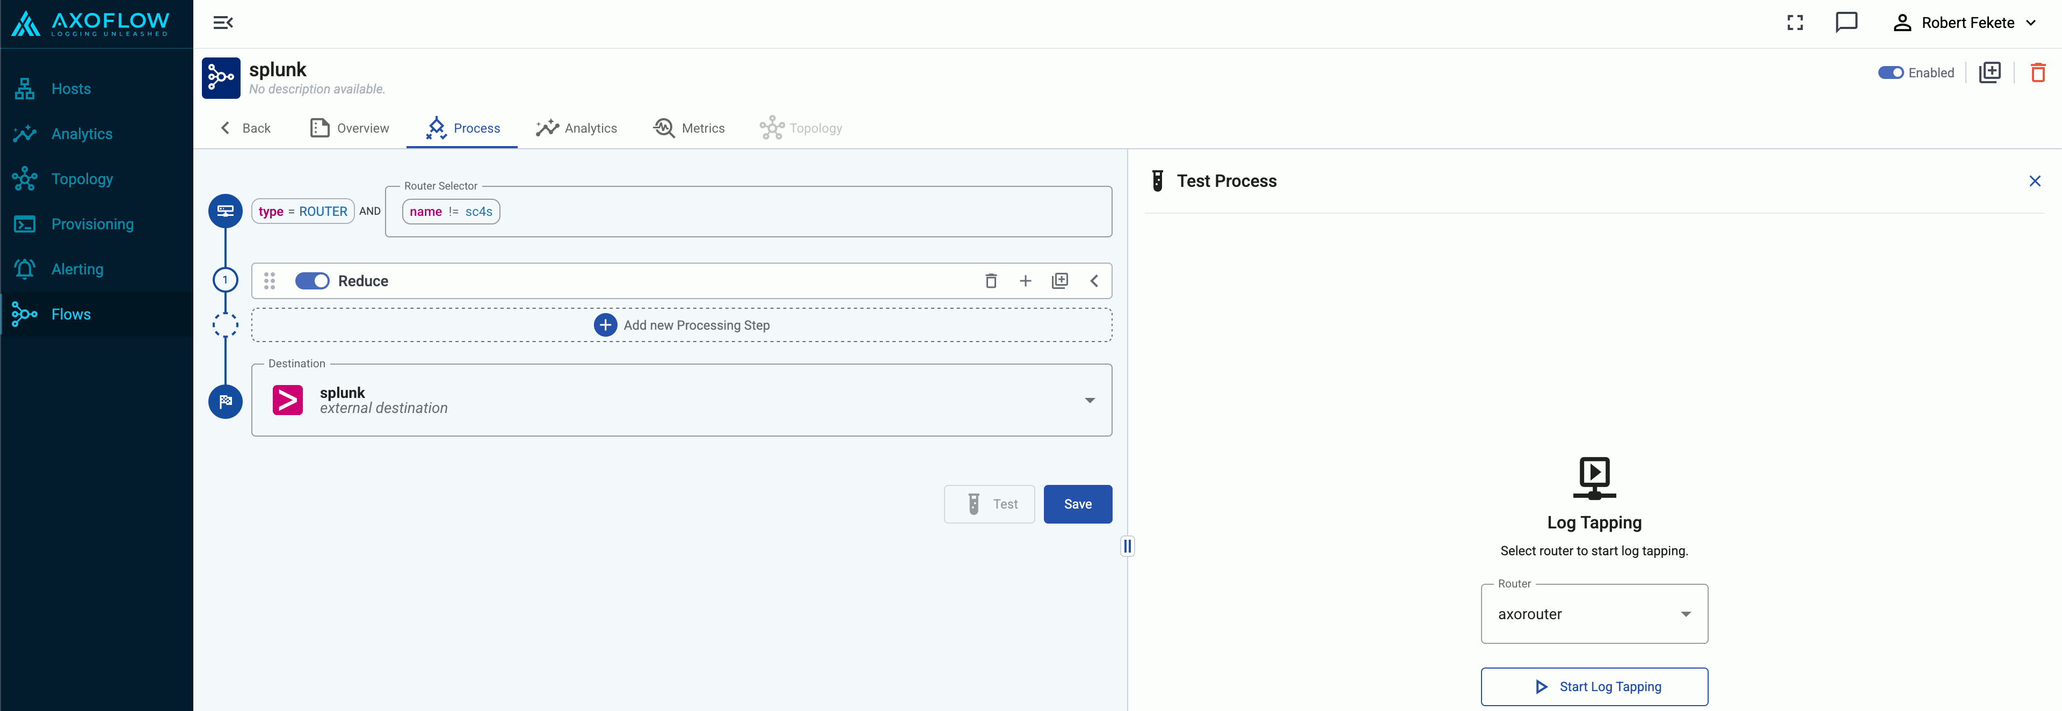Click the splunk flow icon badge

point(221,78)
